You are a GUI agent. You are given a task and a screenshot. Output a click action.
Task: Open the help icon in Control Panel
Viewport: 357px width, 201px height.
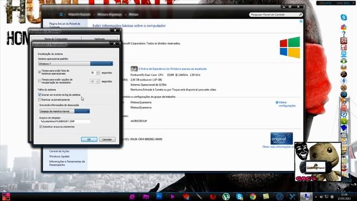tap(301, 21)
